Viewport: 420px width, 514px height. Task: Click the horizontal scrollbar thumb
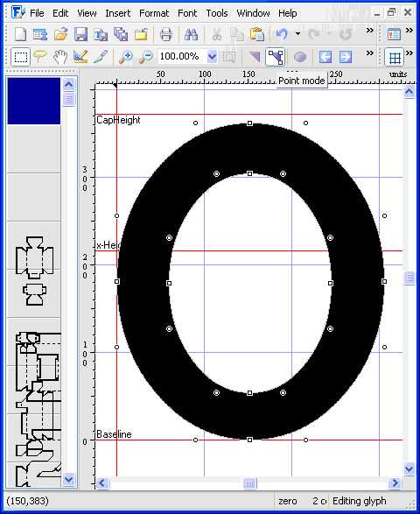click(x=249, y=483)
